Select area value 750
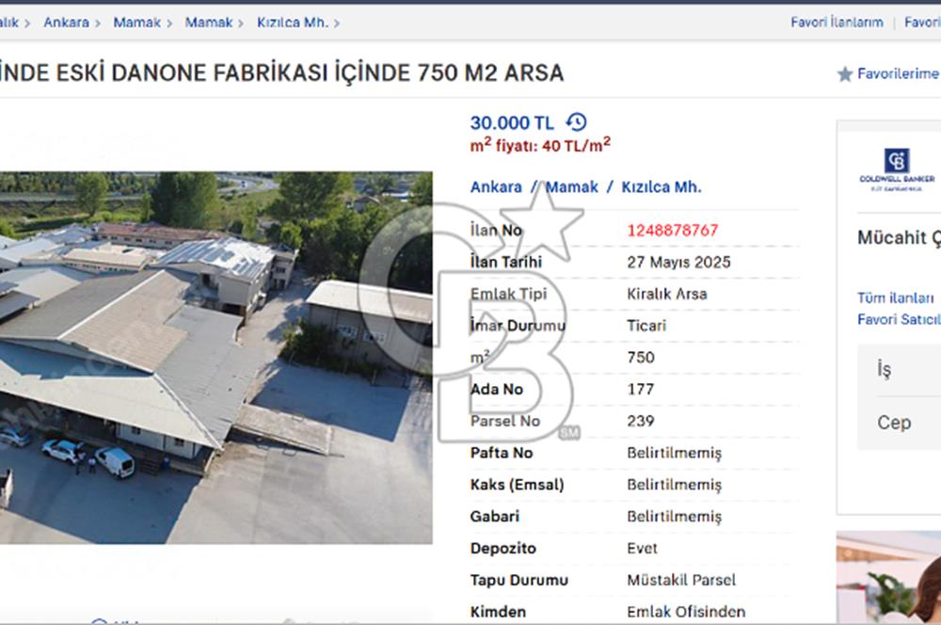This screenshot has height=625, width=941. pos(640,358)
